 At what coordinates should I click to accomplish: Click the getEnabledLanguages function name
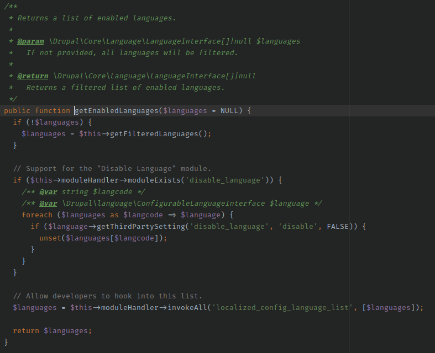click(116, 111)
